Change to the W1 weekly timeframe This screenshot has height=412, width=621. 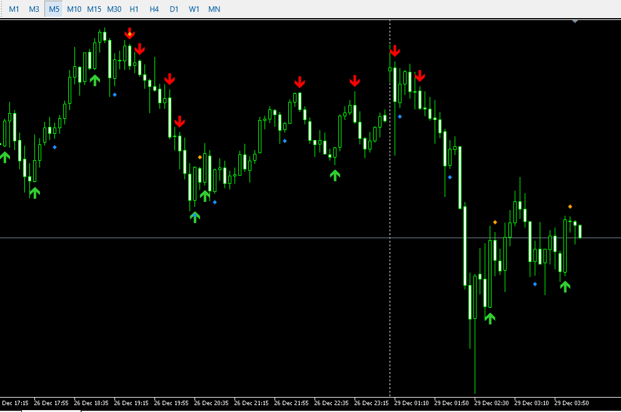pos(194,9)
